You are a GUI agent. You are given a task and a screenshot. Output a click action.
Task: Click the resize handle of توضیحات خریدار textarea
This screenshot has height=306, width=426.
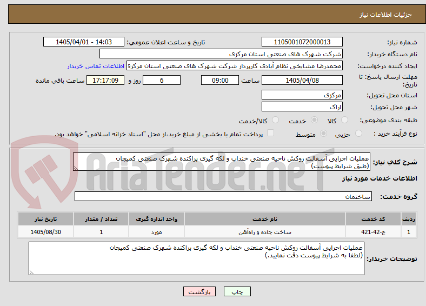(31, 272)
